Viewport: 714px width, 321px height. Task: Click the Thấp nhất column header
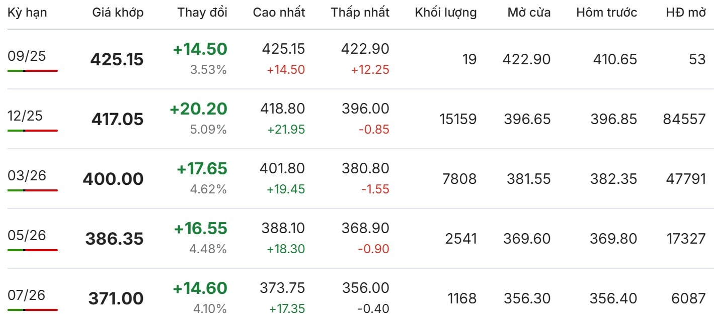coord(360,13)
